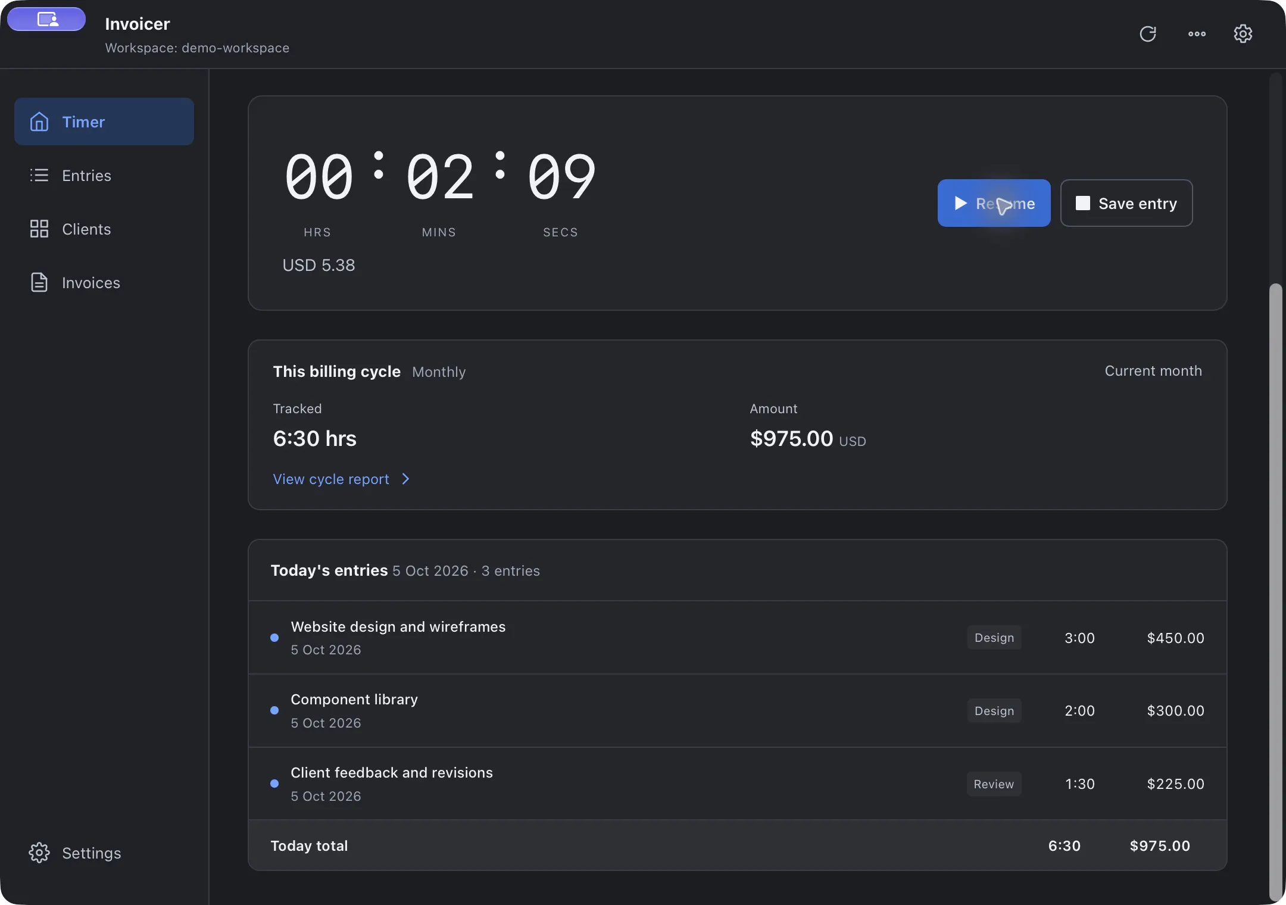Click the Workspace: demo-workspace label
Viewport: 1286px width, 905px height.
click(x=197, y=48)
